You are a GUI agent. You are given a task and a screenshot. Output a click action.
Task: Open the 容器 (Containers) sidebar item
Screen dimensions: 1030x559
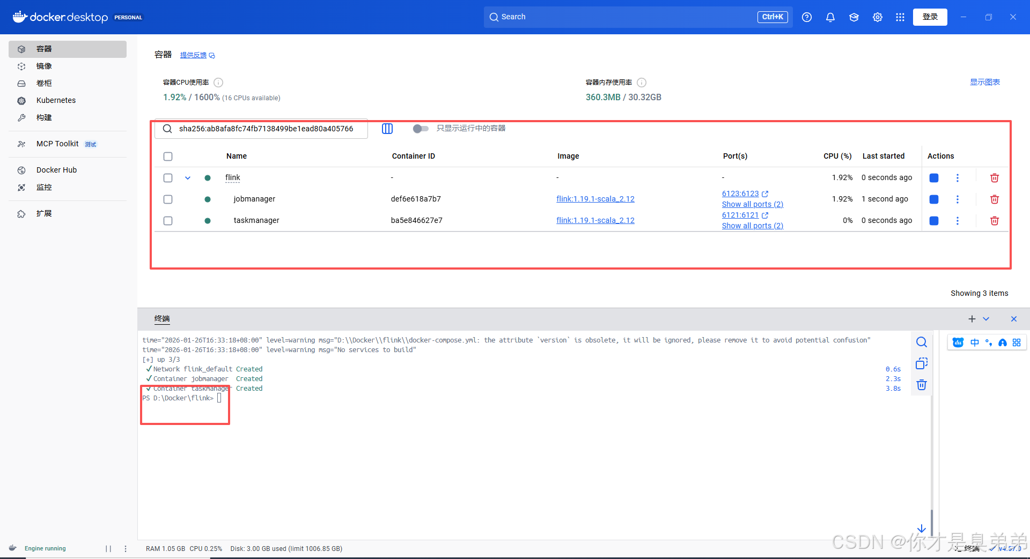tap(68, 49)
